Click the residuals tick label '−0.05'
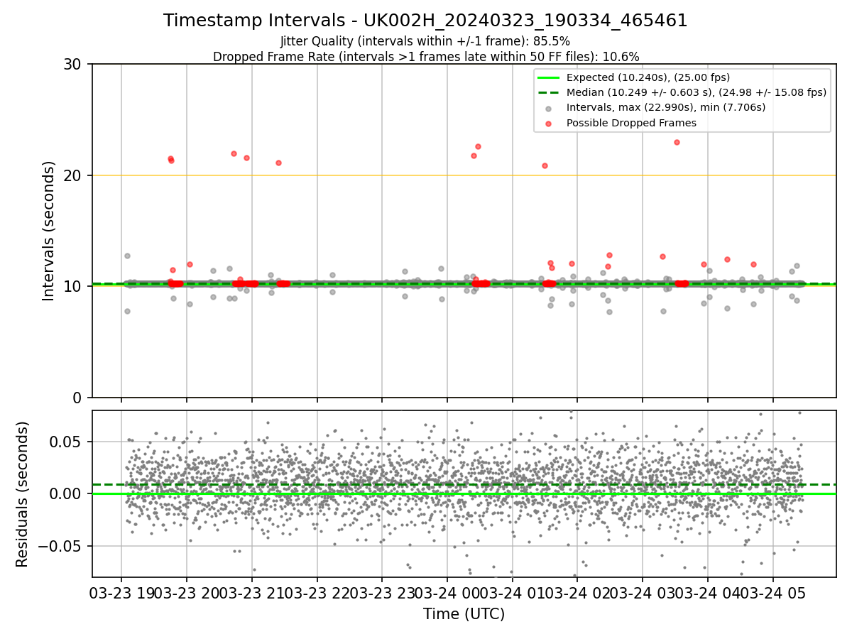This screenshot has width=852, height=639. click(61, 546)
